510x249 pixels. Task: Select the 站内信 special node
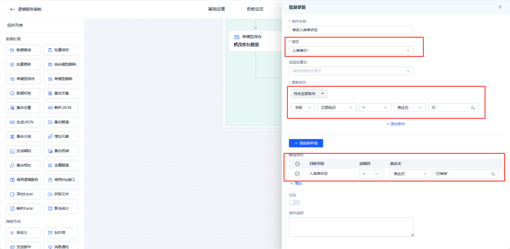[61, 233]
